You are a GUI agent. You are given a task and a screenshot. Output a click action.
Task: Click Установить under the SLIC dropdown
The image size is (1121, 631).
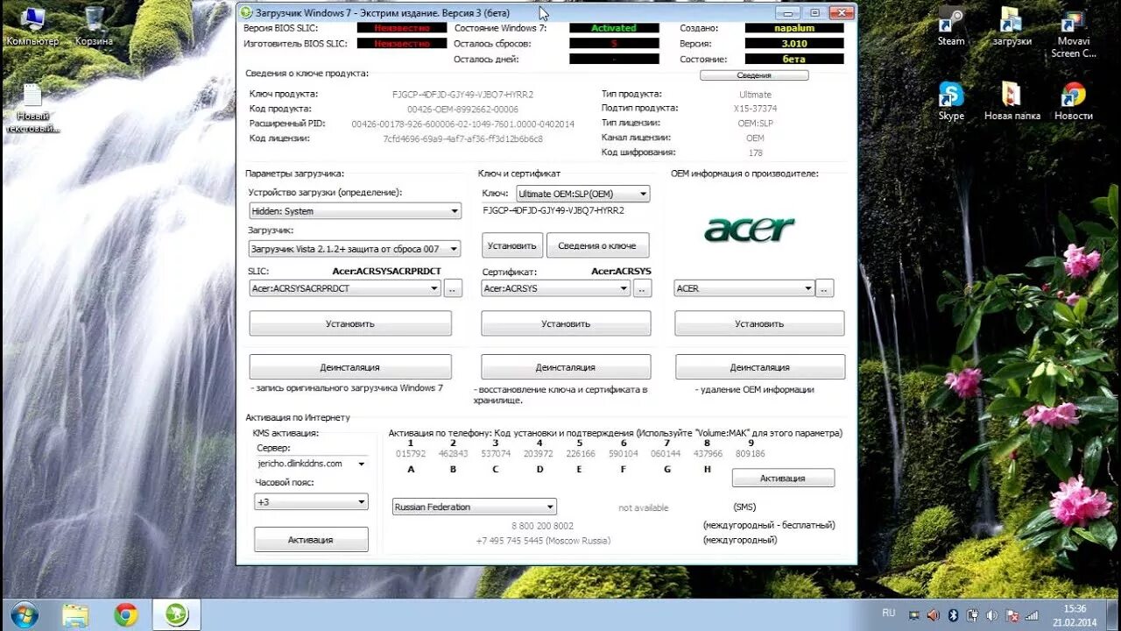click(350, 323)
